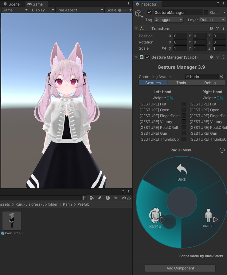
Task: Open Transform component context menu
Action: 224,28
